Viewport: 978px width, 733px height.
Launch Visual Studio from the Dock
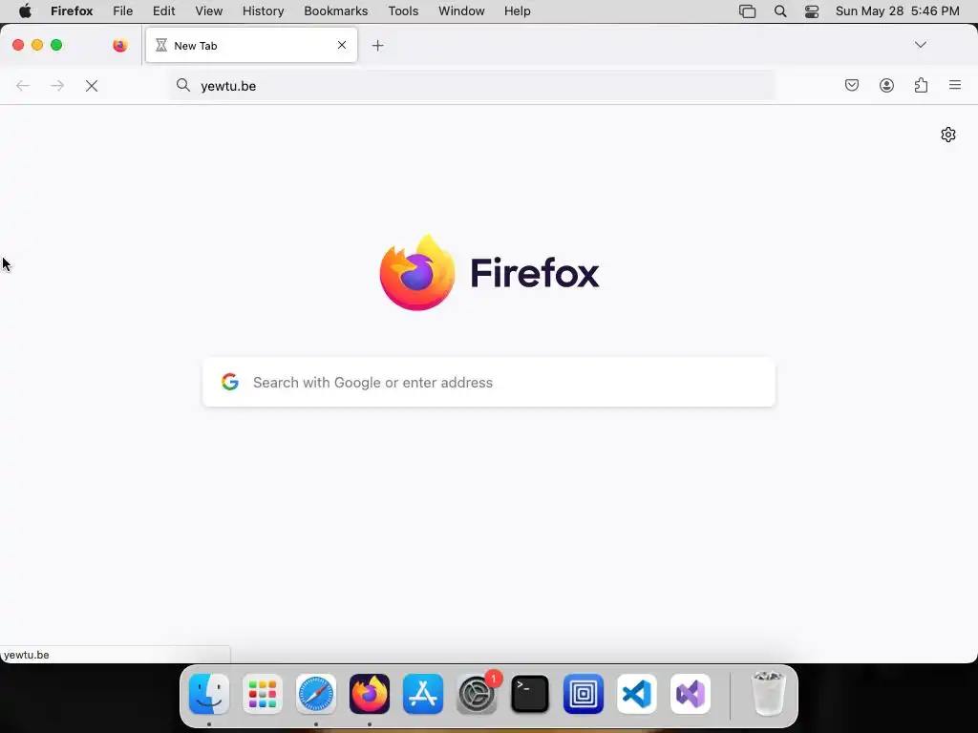[691, 694]
